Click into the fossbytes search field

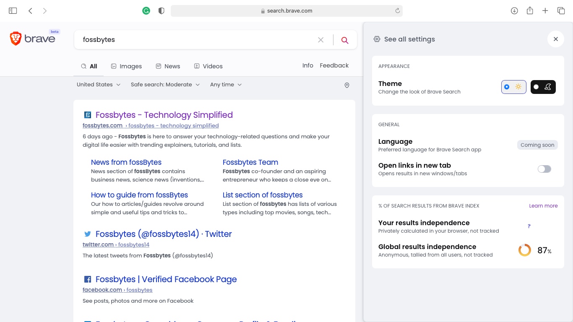[x=197, y=40]
